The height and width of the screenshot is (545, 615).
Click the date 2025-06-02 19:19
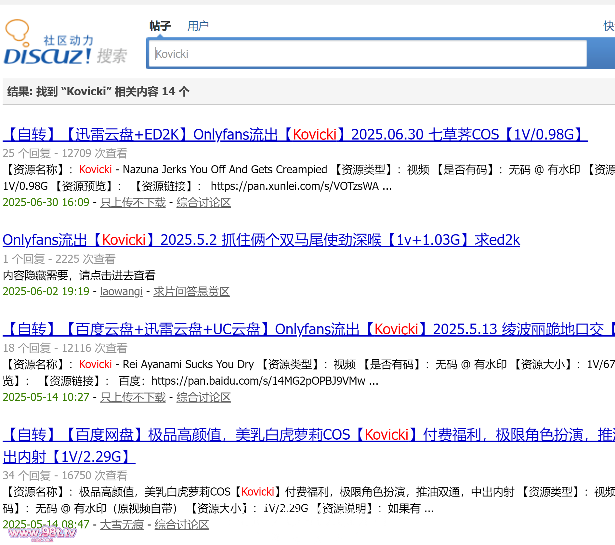pos(46,291)
